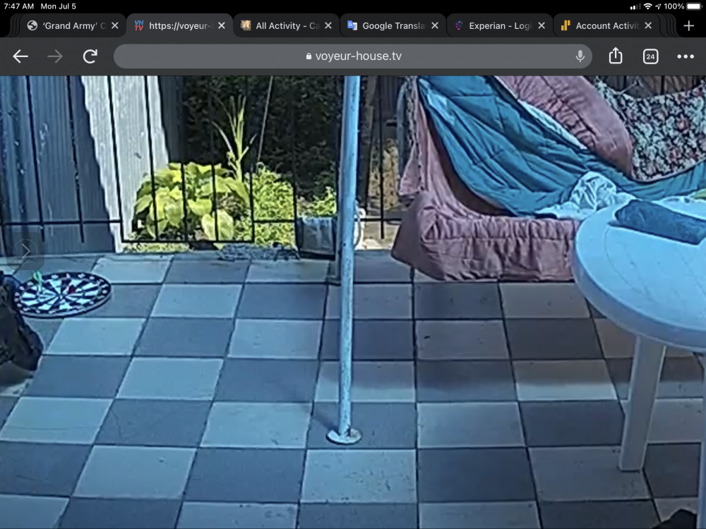The width and height of the screenshot is (706, 529).
Task: Close the All Activity tab
Action: 328,25
